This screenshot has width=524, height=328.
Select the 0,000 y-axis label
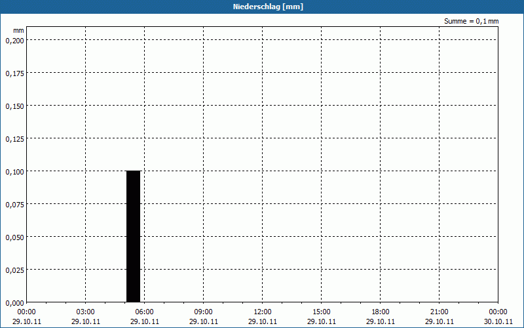[14, 302]
